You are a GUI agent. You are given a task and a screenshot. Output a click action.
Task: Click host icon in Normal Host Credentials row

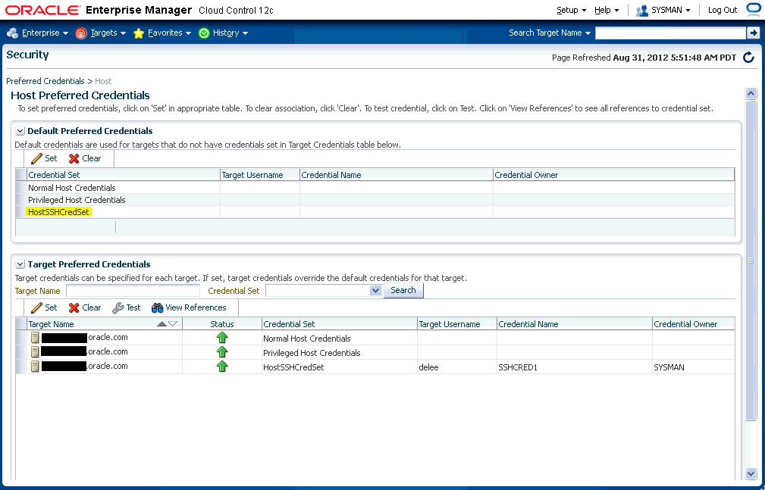click(x=35, y=337)
